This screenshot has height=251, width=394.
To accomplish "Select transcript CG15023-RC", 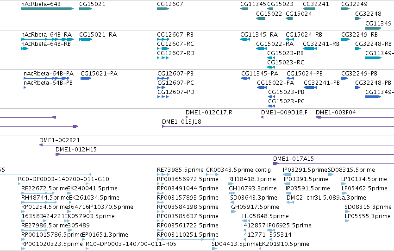I will point(286,63).
